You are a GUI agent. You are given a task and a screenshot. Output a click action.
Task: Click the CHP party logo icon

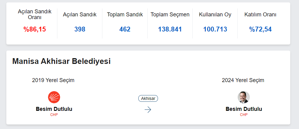[x=54, y=97]
